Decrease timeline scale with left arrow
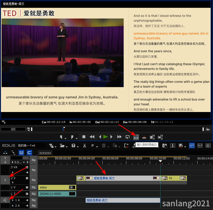 [x=12, y=162]
